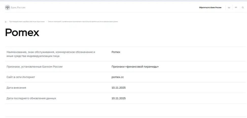
Task: Click label 'Признаки, установленные Банком России'
Action: [x=34, y=67]
